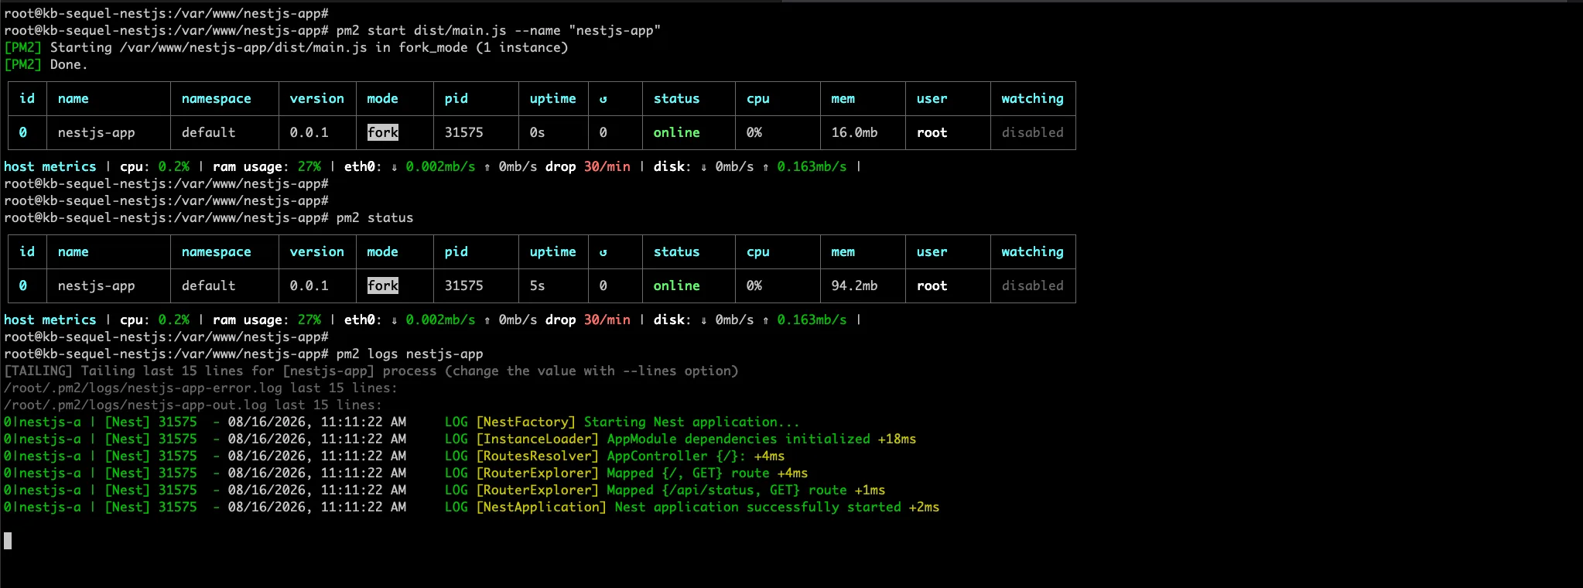
Task: Click the 'Mapped {/, GET} route' message
Action: point(689,473)
